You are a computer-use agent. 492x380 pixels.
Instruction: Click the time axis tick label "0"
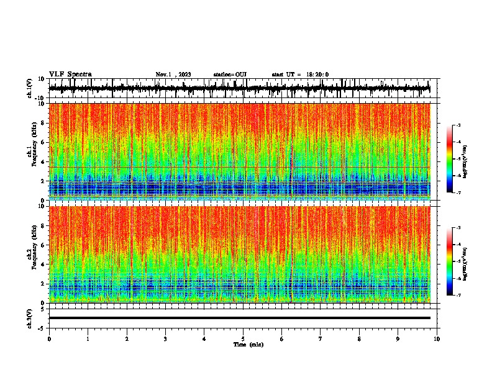pyautogui.click(x=49, y=339)
